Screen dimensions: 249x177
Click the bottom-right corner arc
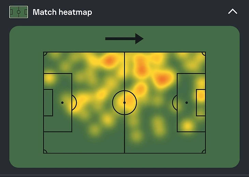[204, 151]
